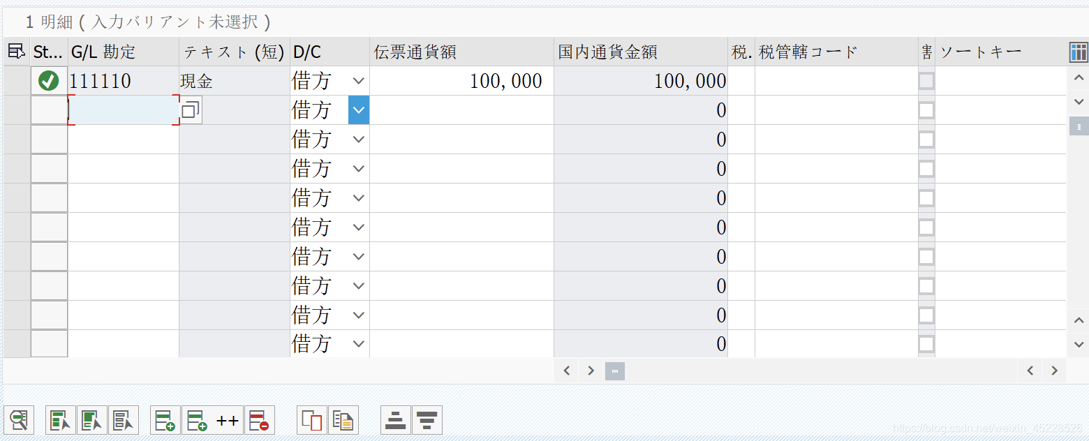Open D/C dropdown in the 現金 row
The height and width of the screenshot is (441, 1089).
[x=359, y=81]
